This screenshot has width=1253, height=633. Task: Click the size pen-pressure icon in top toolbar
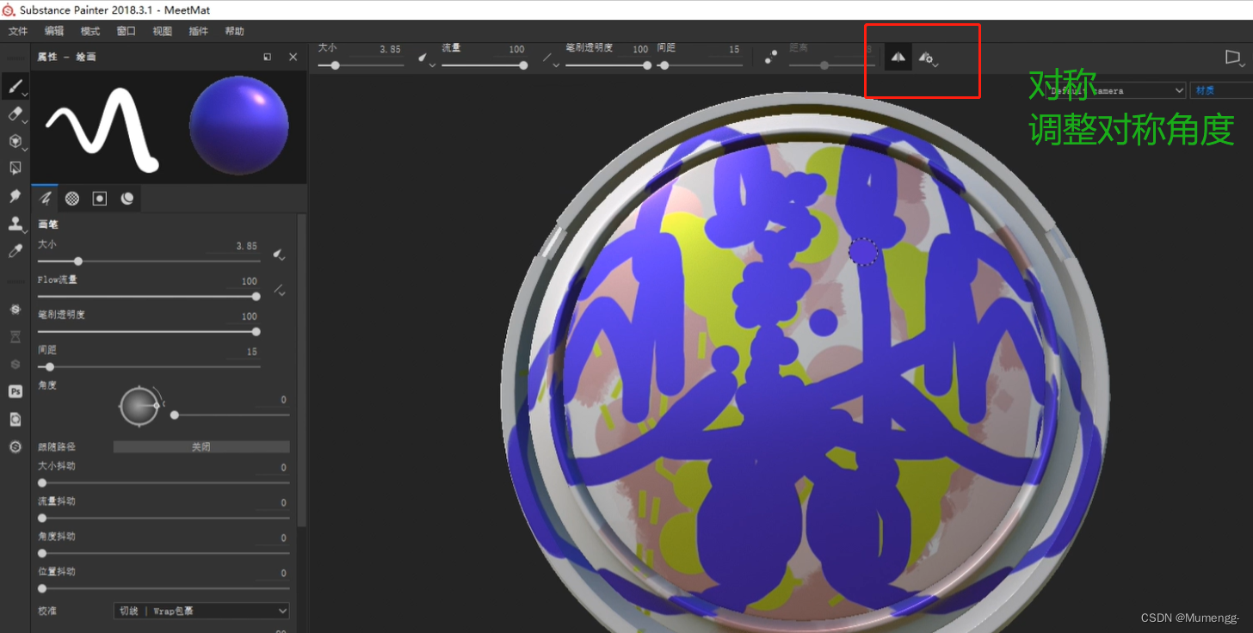[424, 58]
